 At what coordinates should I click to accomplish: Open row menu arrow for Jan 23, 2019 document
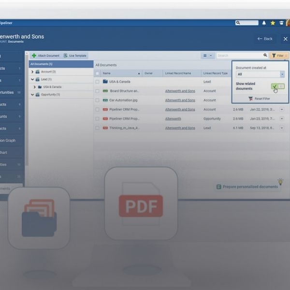click(x=282, y=118)
